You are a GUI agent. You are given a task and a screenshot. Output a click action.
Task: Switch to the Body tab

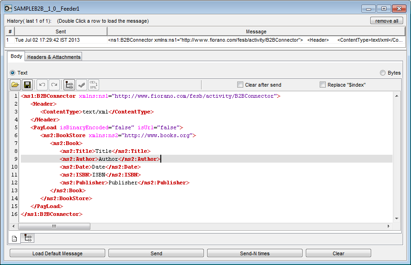(x=16, y=57)
